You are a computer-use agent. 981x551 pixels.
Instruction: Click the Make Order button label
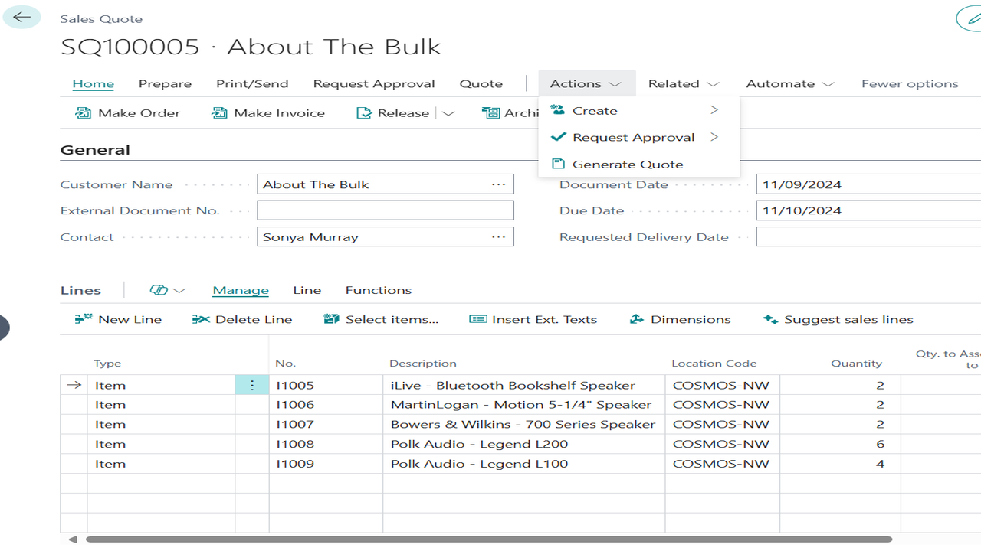(x=139, y=113)
